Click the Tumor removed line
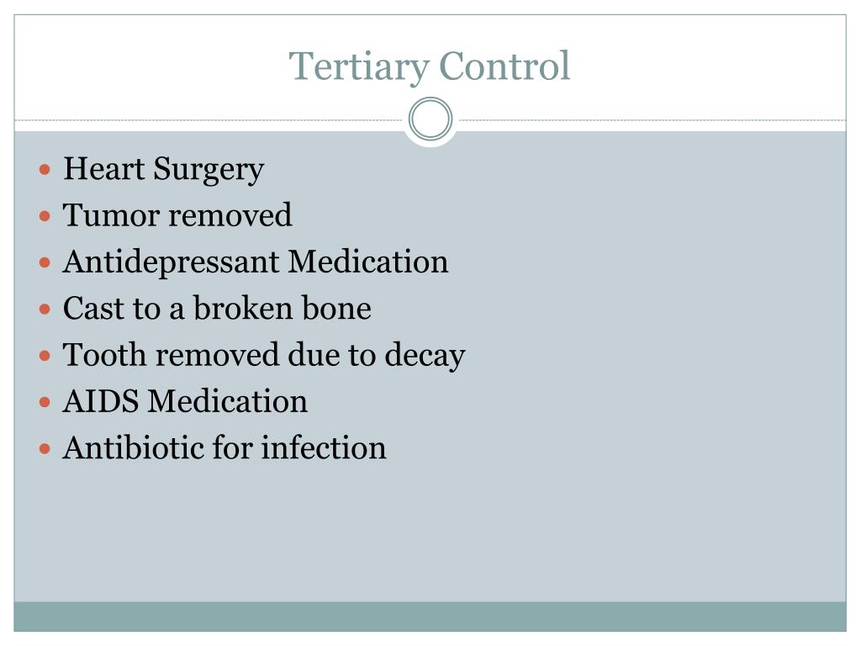861x646 pixels. [x=177, y=214]
